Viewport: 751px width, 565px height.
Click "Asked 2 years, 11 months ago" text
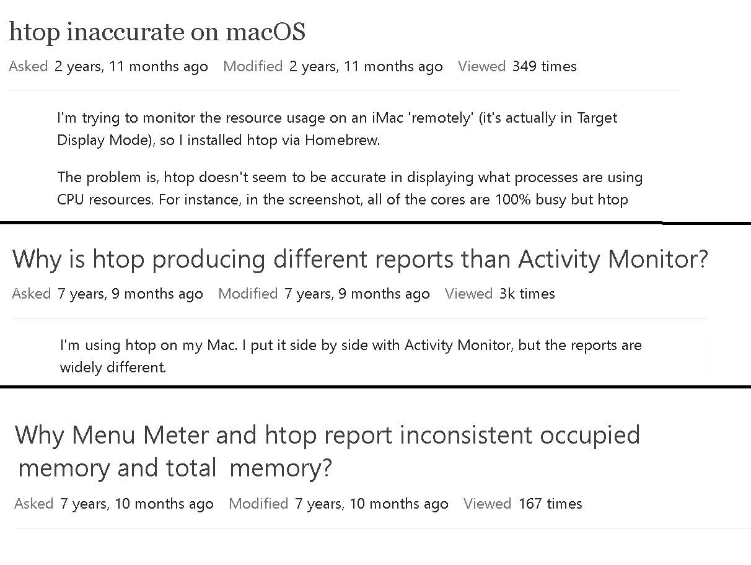click(108, 66)
